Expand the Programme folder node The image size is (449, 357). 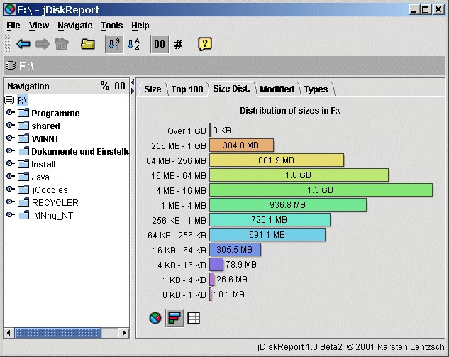click(11, 112)
